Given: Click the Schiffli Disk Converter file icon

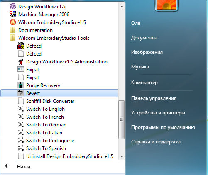Looking at the screenshot, I should (x=21, y=101).
